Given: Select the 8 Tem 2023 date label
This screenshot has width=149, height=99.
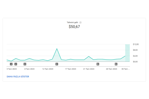Looking at the screenshot, I should point(30,69).
